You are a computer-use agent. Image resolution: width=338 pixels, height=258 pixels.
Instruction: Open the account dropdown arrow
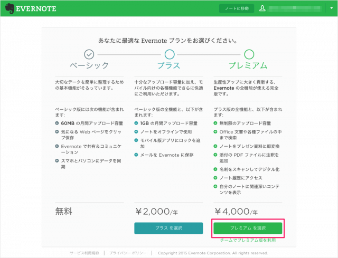pos(332,9)
